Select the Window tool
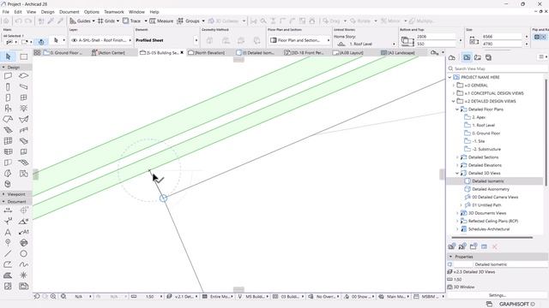The image size is (549, 308). pos(23,98)
